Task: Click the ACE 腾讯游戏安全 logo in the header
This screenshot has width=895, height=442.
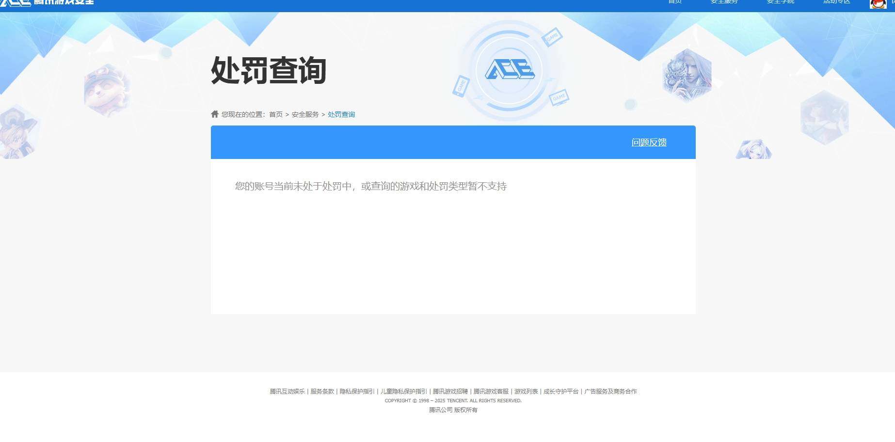Action: pyautogui.click(x=47, y=2)
